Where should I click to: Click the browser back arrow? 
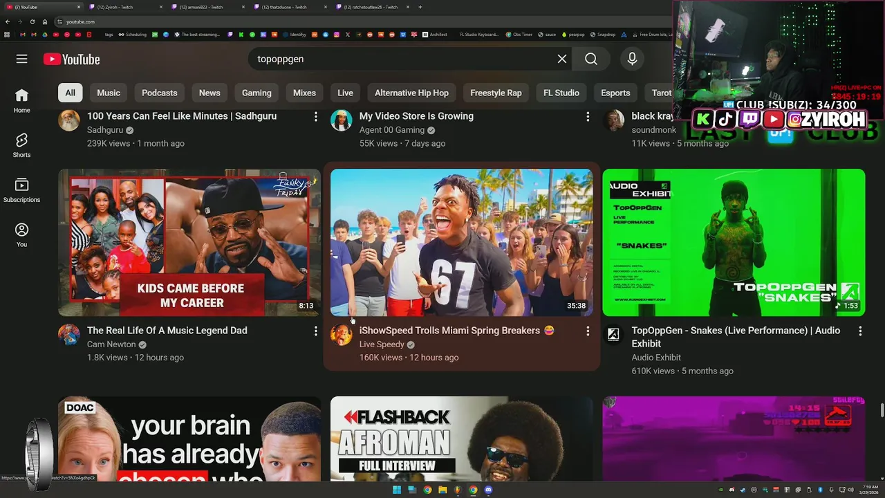click(8, 21)
